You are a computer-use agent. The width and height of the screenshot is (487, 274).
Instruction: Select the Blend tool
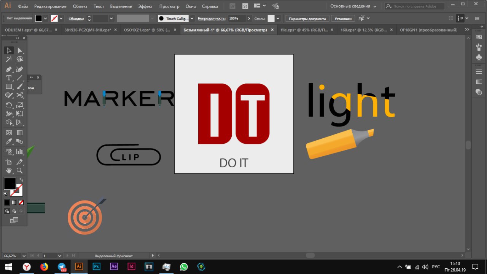coord(20,141)
